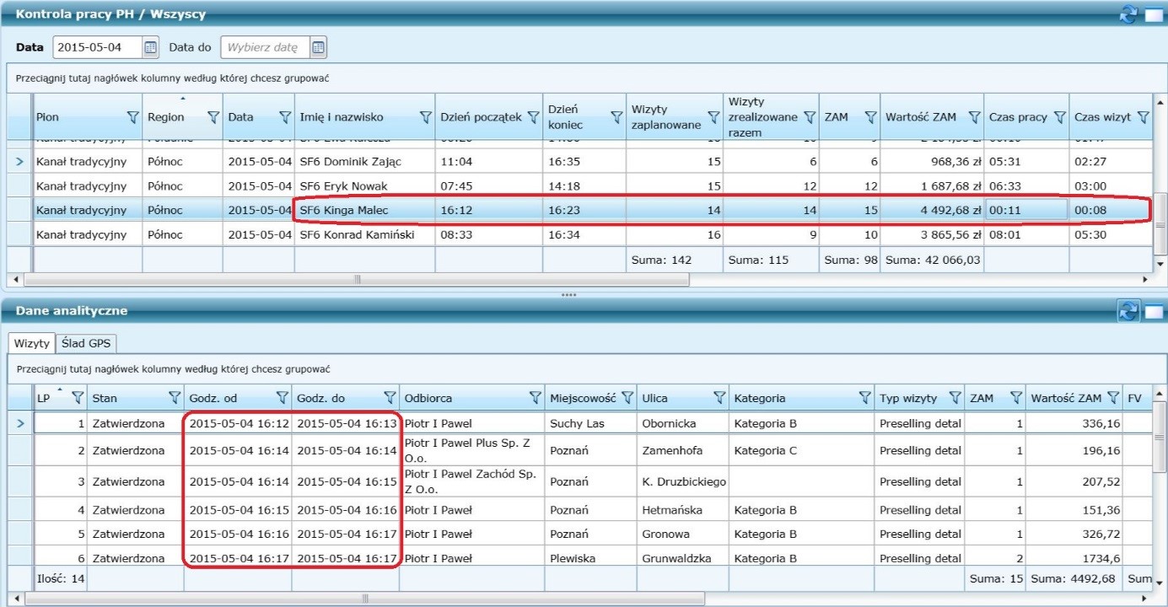Open filter for LP column
Image resolution: width=1168 pixels, height=607 pixels.
[78, 398]
